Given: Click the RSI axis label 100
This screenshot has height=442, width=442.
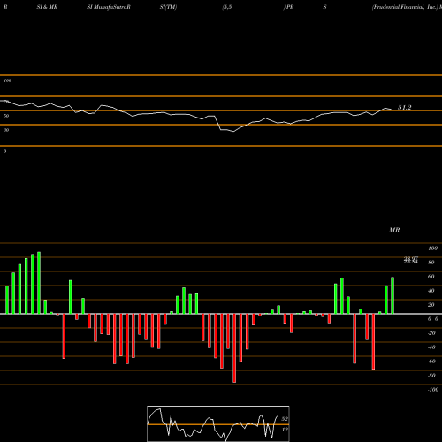Looking at the screenshot, I should [8, 80].
